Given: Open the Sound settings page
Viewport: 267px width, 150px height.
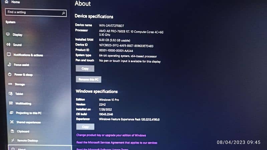Looking at the screenshot, I should click(x=17, y=45).
